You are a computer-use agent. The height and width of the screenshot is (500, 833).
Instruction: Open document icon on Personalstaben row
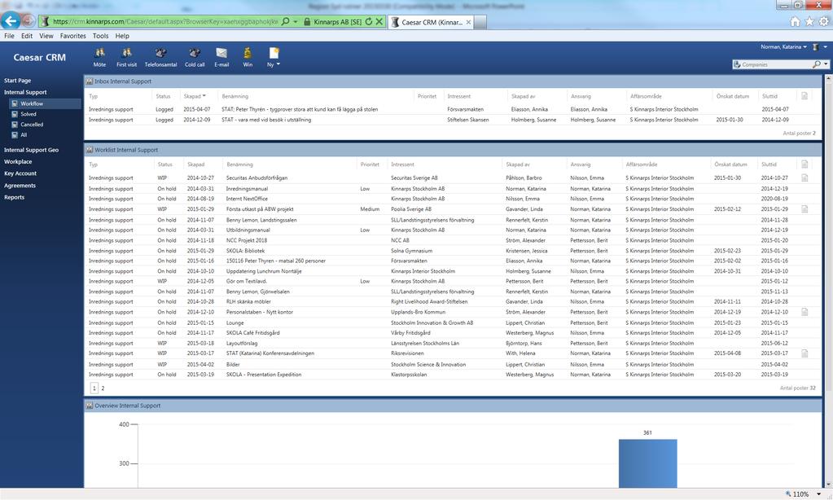click(x=805, y=313)
